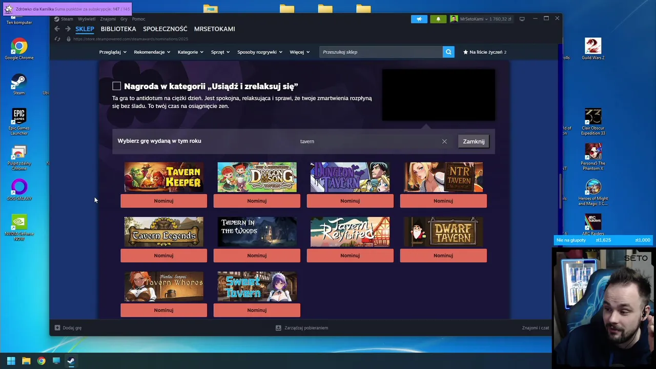Click the Dwarf Tavern game thumbnail

[x=443, y=232]
